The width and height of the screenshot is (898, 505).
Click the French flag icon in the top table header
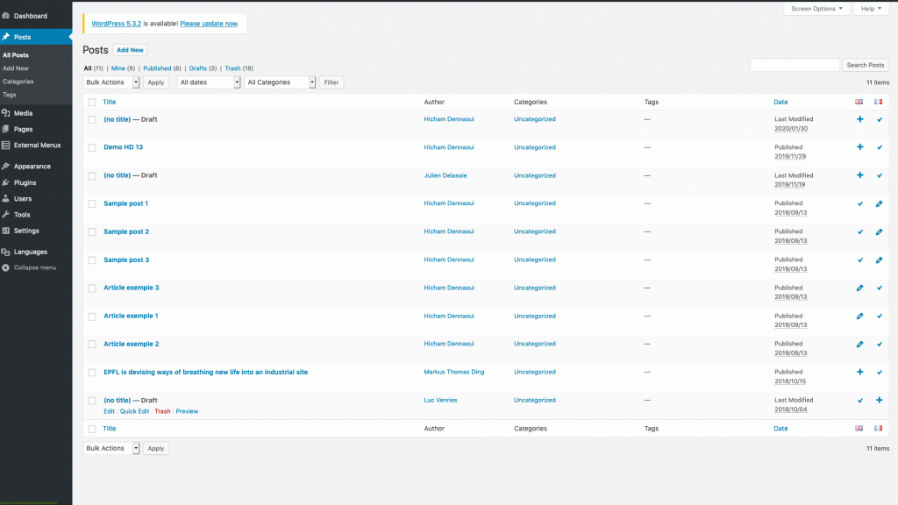(879, 103)
